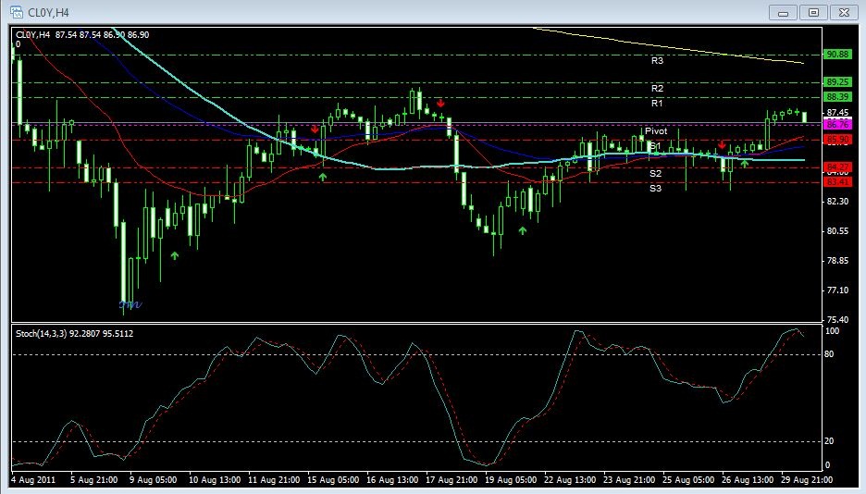Click the 25 Aug 05:00 date label

pyautogui.click(x=688, y=479)
